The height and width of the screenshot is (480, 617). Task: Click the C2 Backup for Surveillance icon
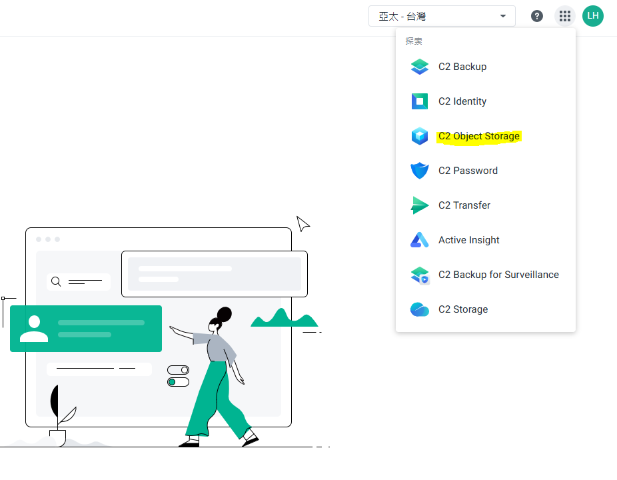coord(420,275)
